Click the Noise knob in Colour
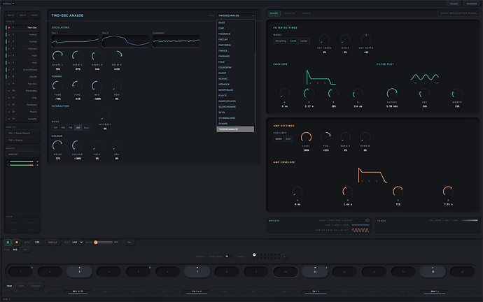Screen dimensions: 483x302 (57, 145)
